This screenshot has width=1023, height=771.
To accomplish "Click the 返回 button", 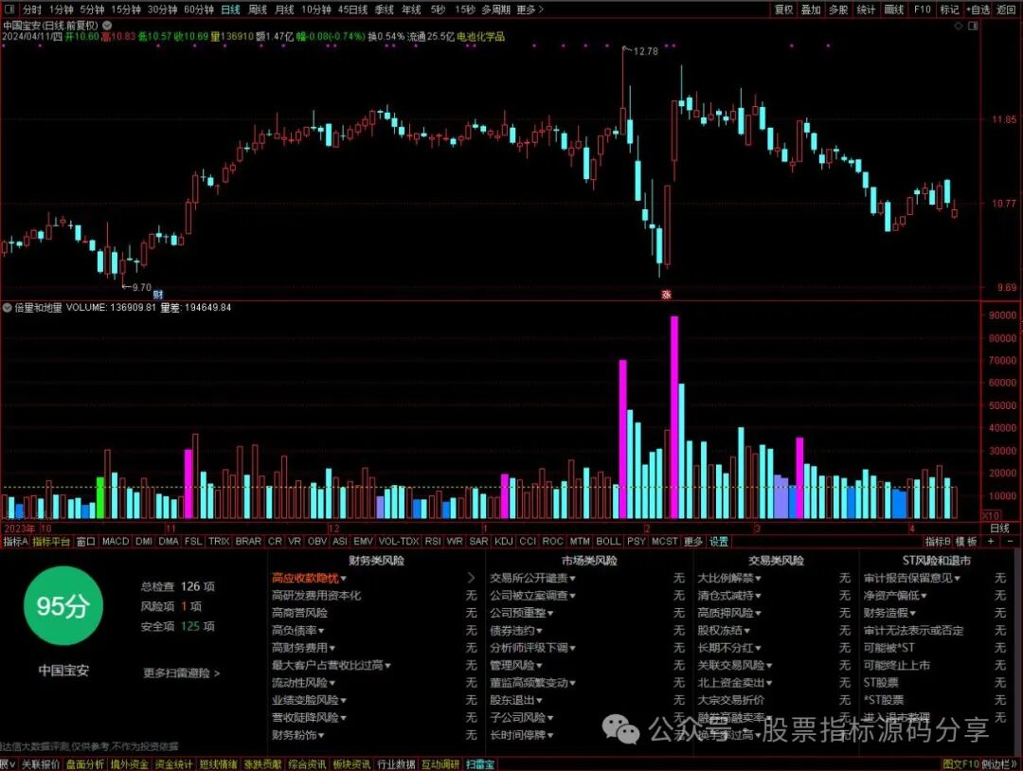I will pos(1006,9).
